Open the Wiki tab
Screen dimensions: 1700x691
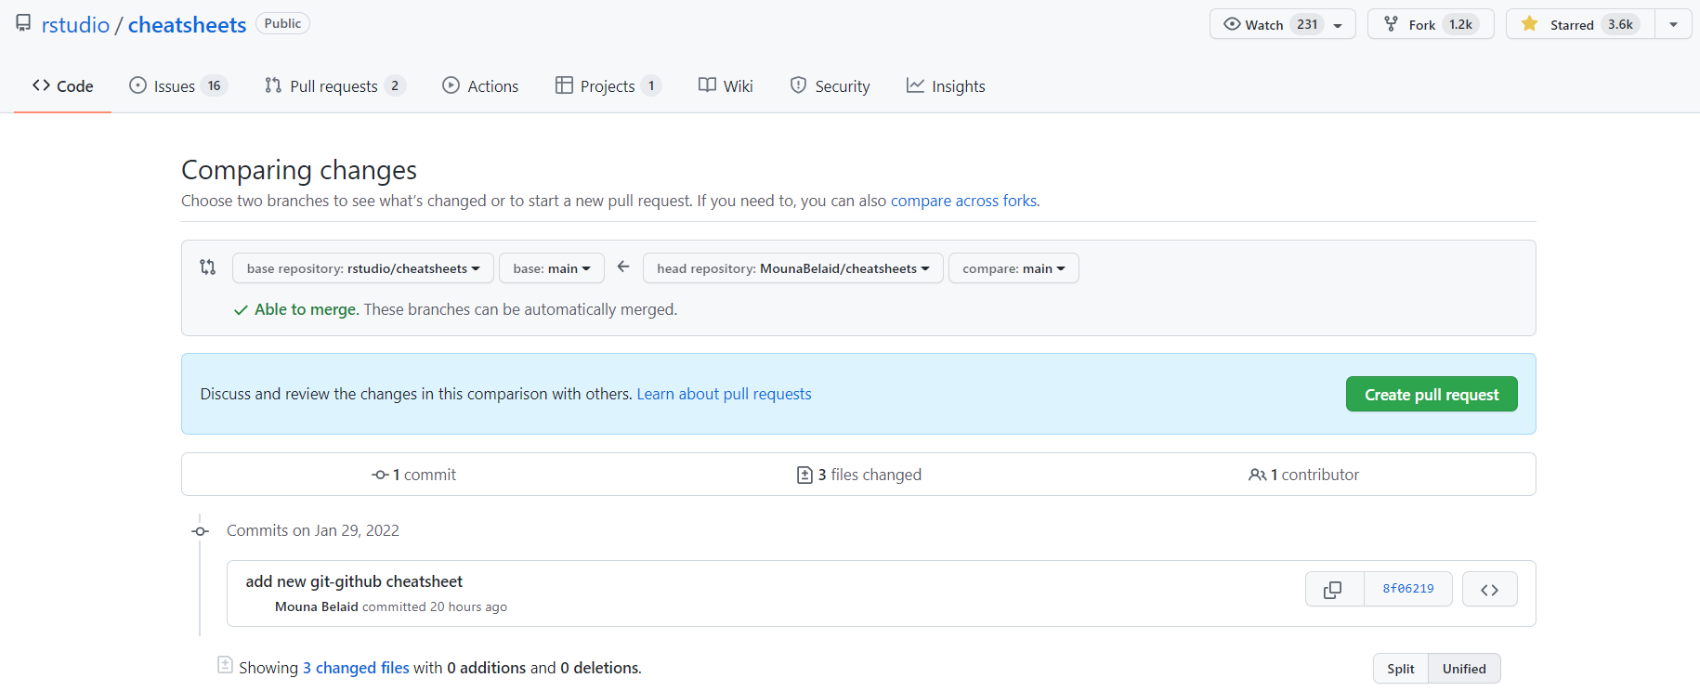(x=726, y=85)
